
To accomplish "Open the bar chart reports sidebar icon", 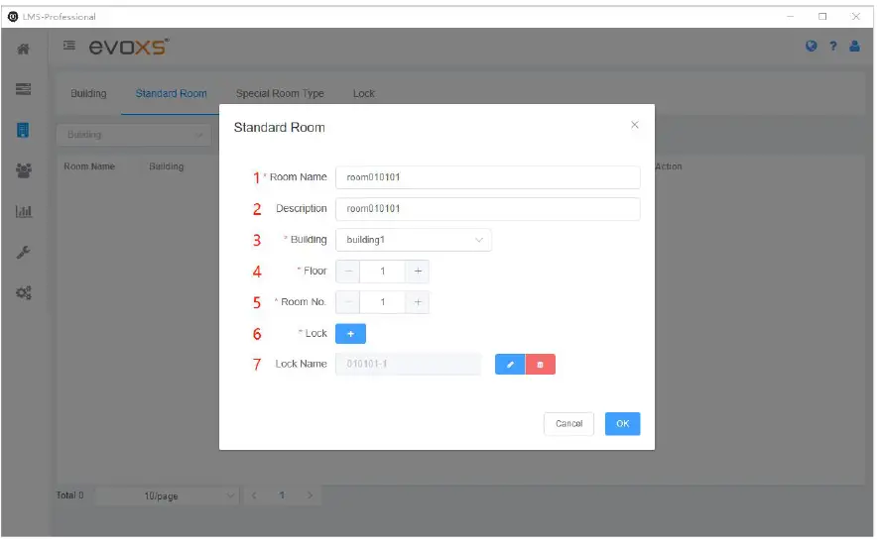I will 23,212.
